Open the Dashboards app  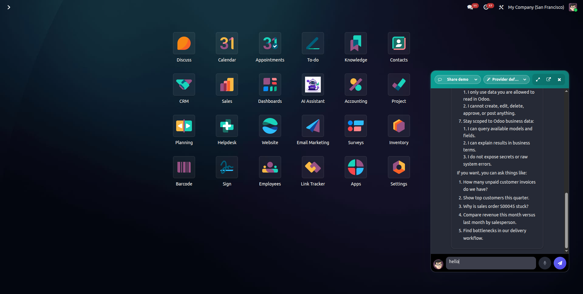pyautogui.click(x=270, y=85)
